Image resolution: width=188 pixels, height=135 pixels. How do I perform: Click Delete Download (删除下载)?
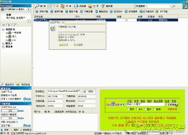tap(71, 12)
